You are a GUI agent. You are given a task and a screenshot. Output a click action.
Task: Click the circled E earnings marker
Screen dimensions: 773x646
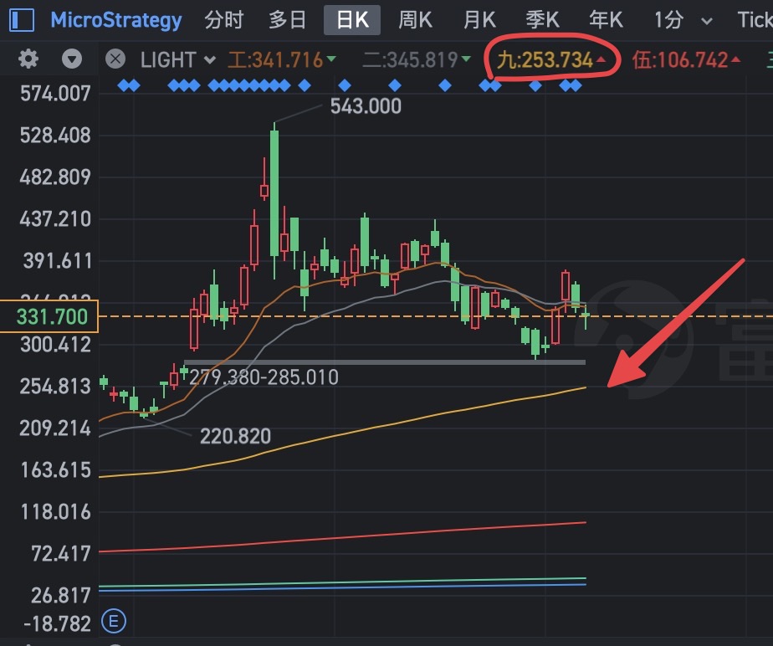point(114,622)
